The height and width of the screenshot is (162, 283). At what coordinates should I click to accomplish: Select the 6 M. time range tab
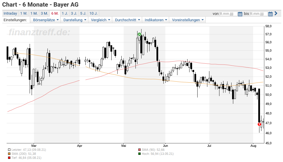pyautogui.click(x=55, y=13)
